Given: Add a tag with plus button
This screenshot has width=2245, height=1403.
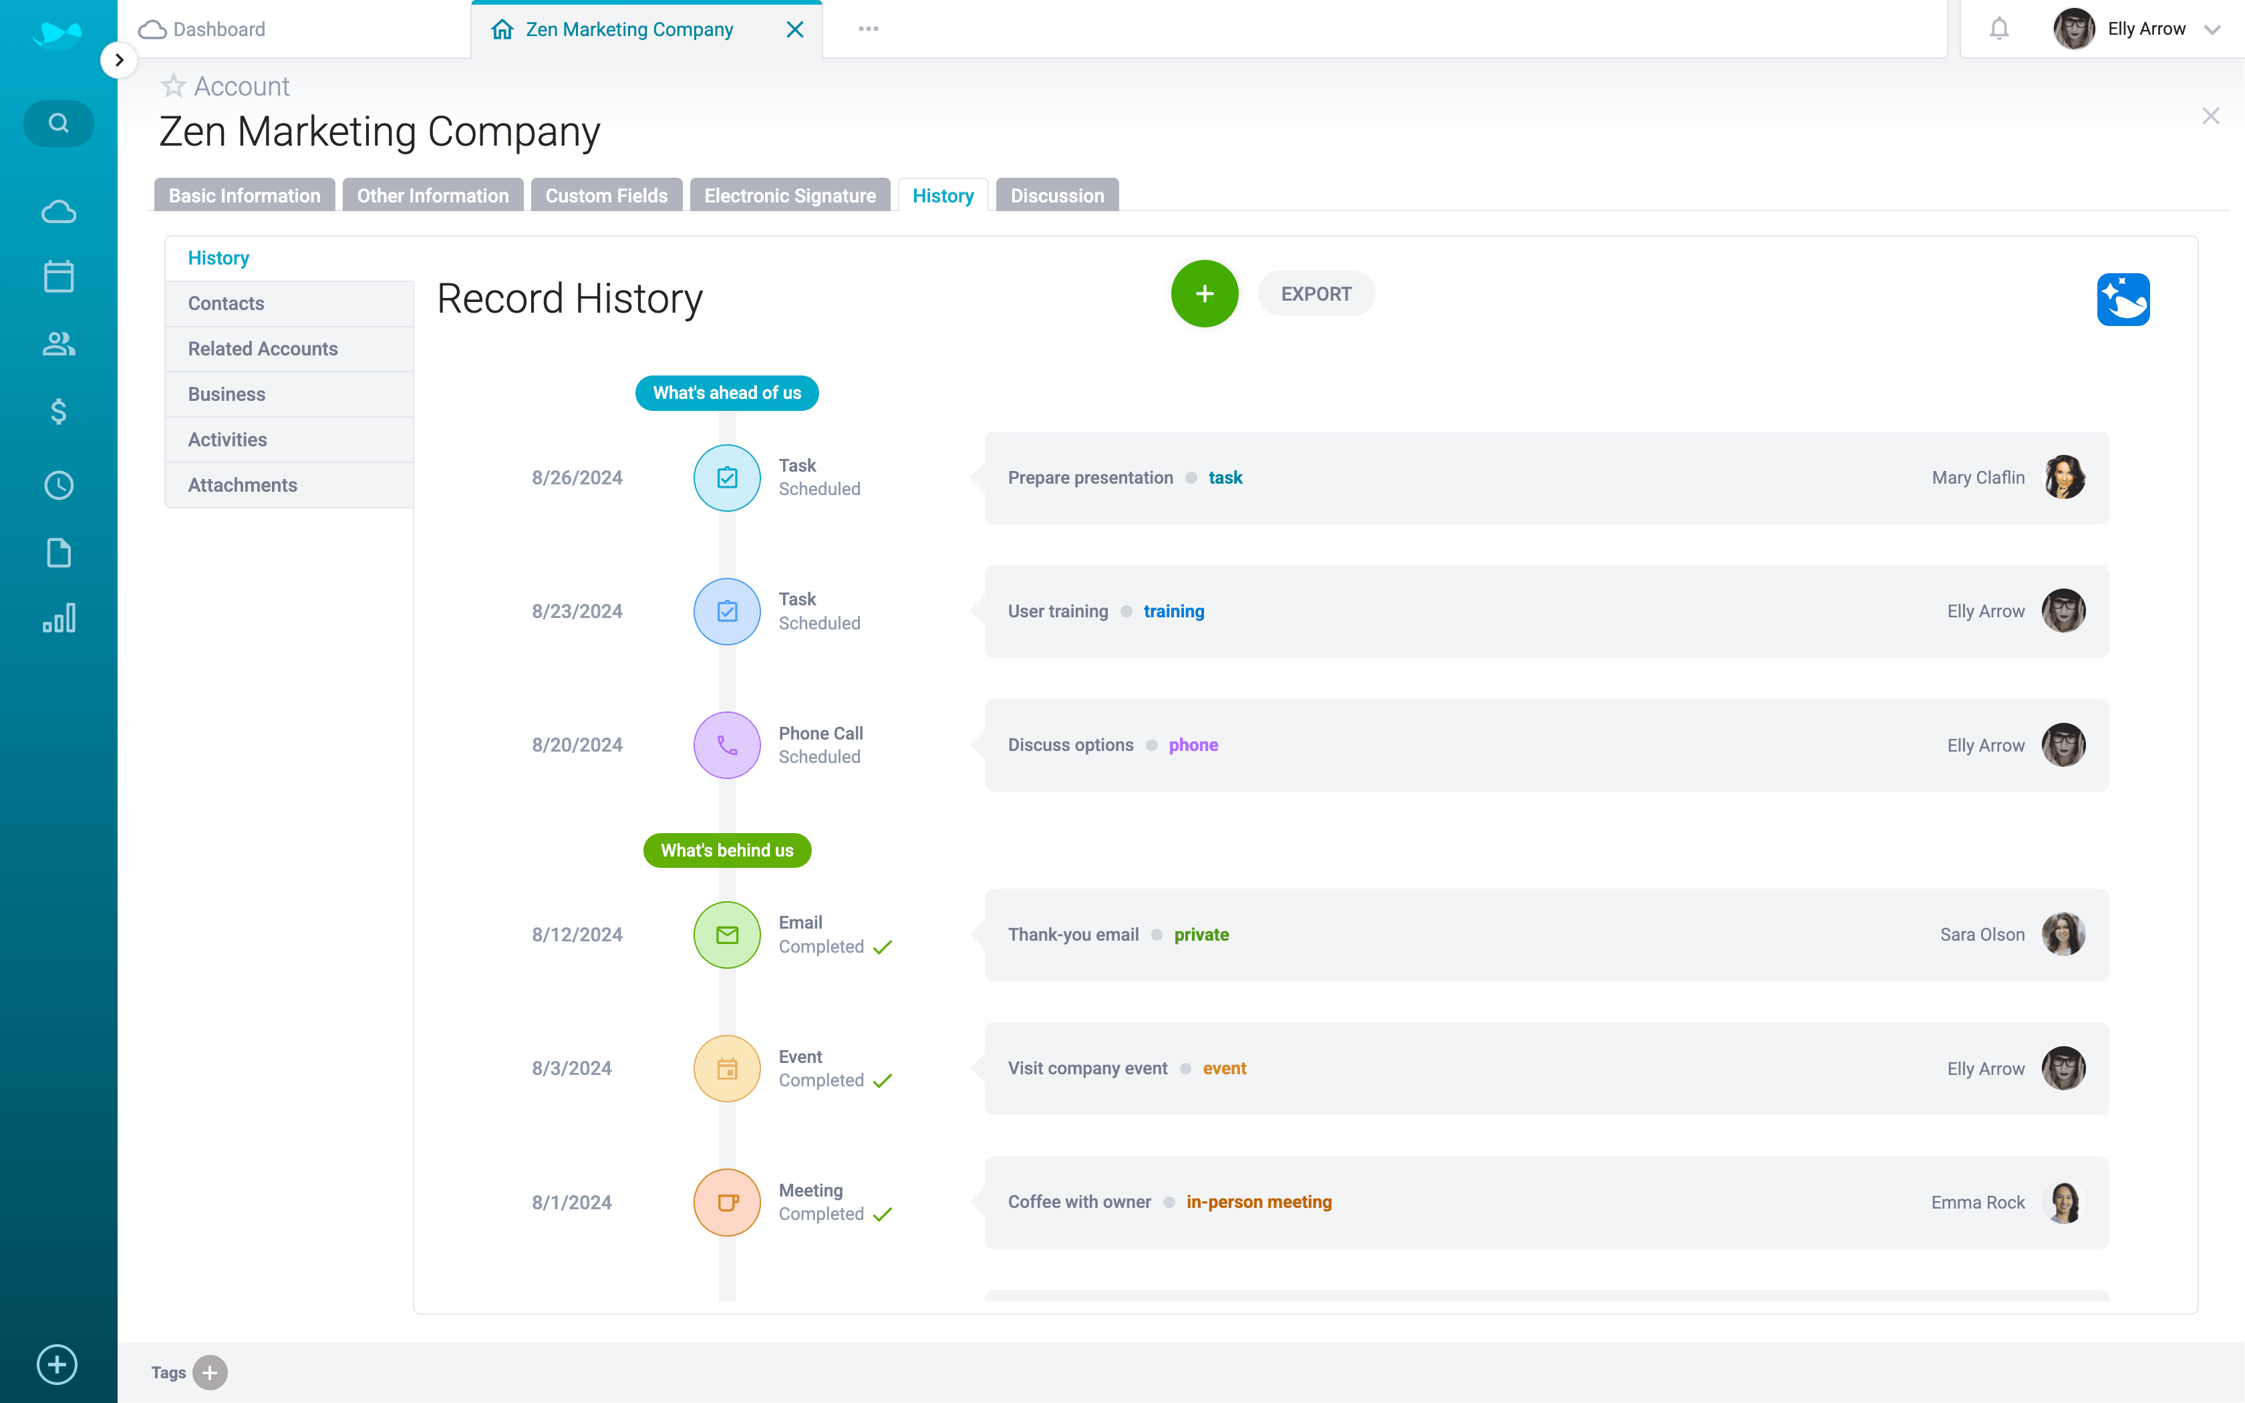Looking at the screenshot, I should point(210,1372).
